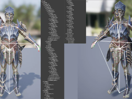Select the ik_hand_r bone
Image resolution: width=132 pixels, height=99 pixels.
click(x=71, y=43)
